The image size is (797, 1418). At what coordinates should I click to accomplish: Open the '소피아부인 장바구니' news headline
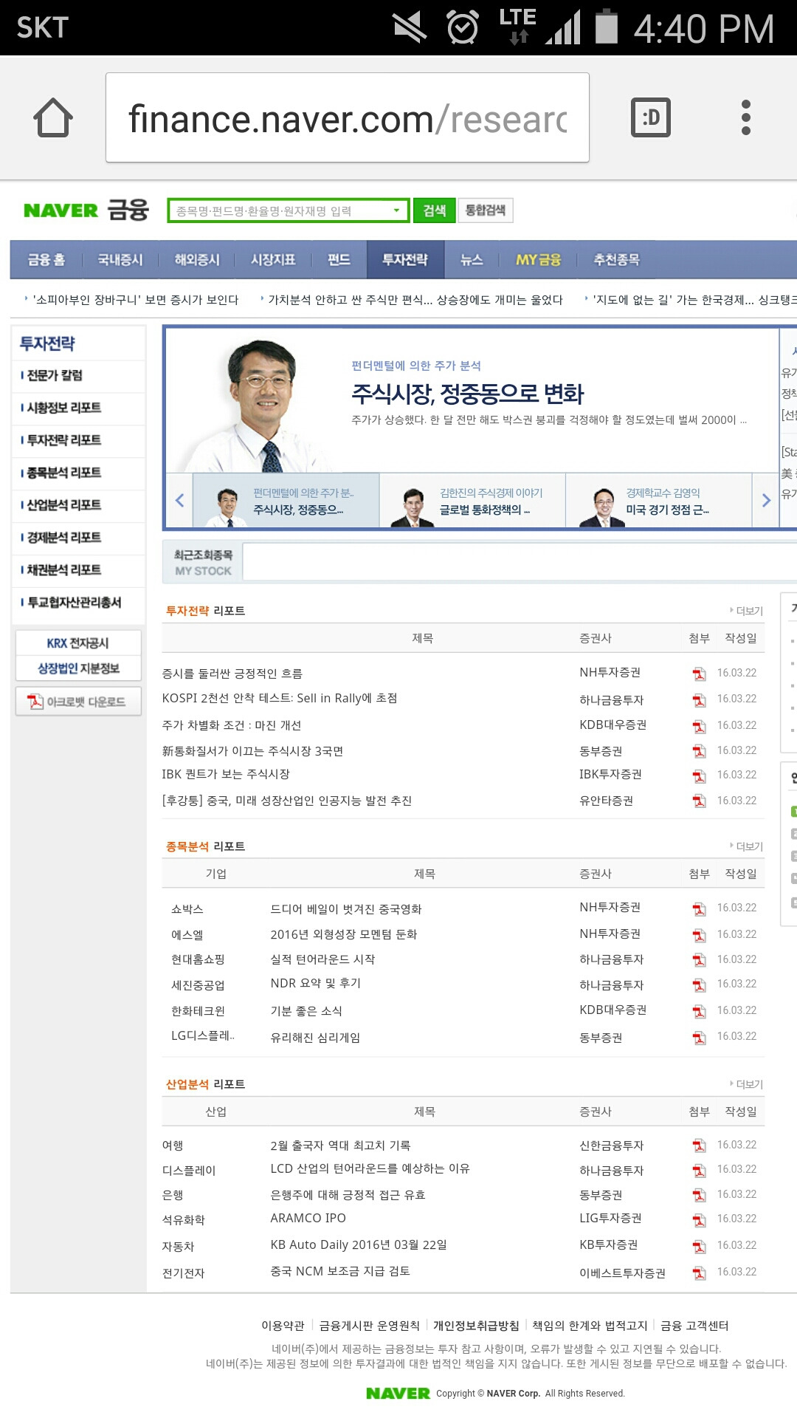click(x=136, y=300)
